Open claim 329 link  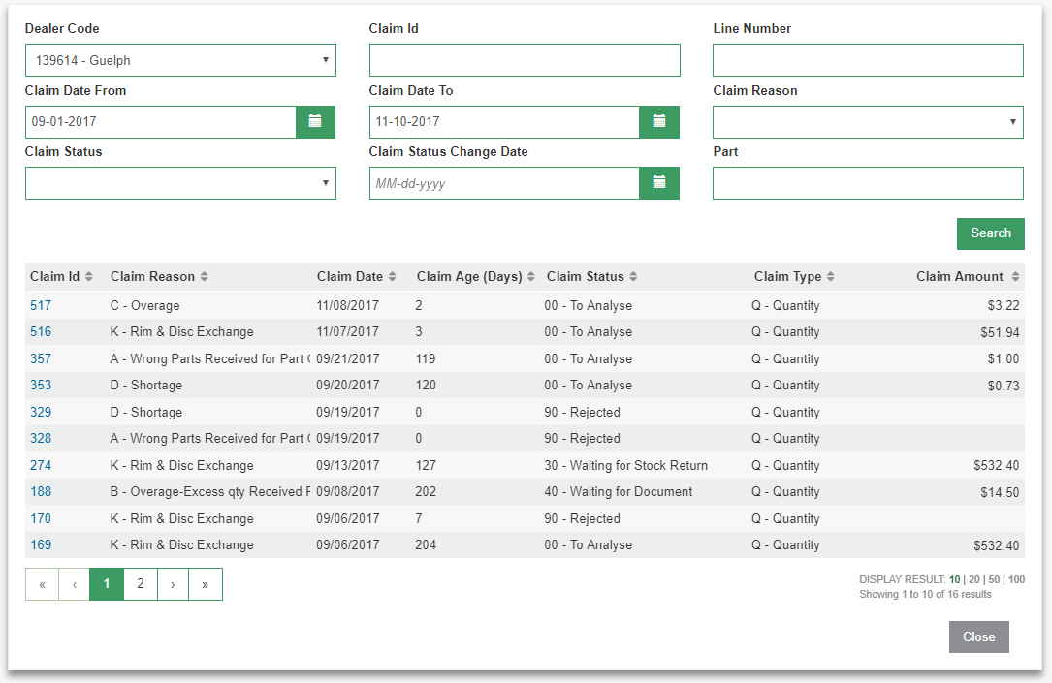[41, 412]
